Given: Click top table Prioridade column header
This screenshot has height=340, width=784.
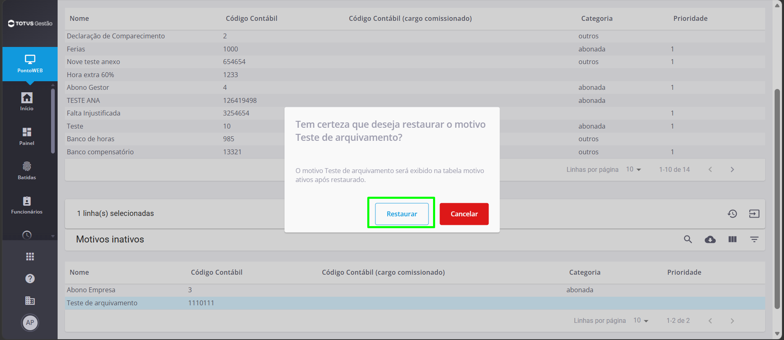Looking at the screenshot, I should coord(690,18).
